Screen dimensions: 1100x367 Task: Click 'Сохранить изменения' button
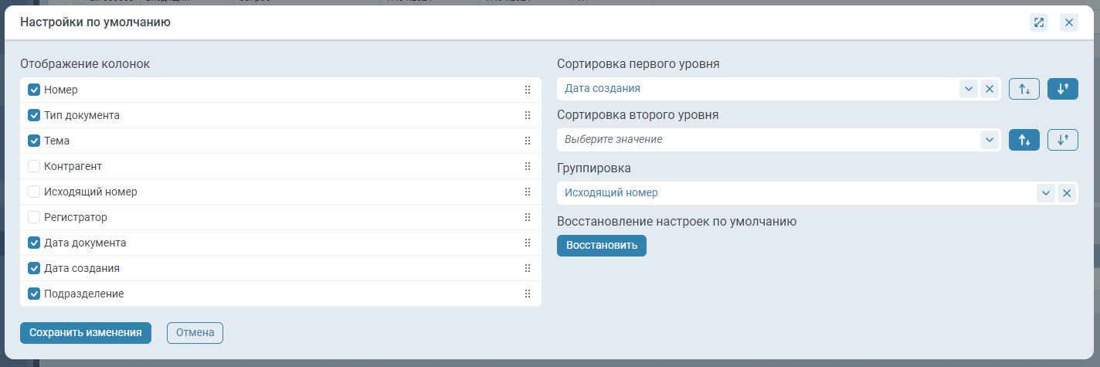(86, 332)
